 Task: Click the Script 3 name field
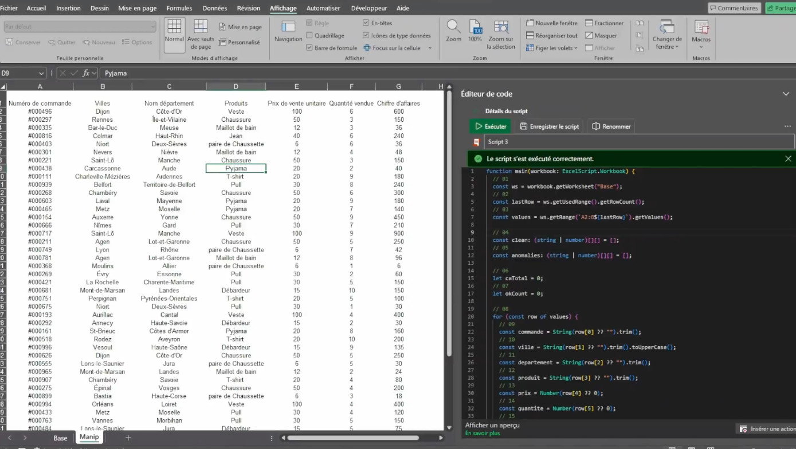[640, 141]
